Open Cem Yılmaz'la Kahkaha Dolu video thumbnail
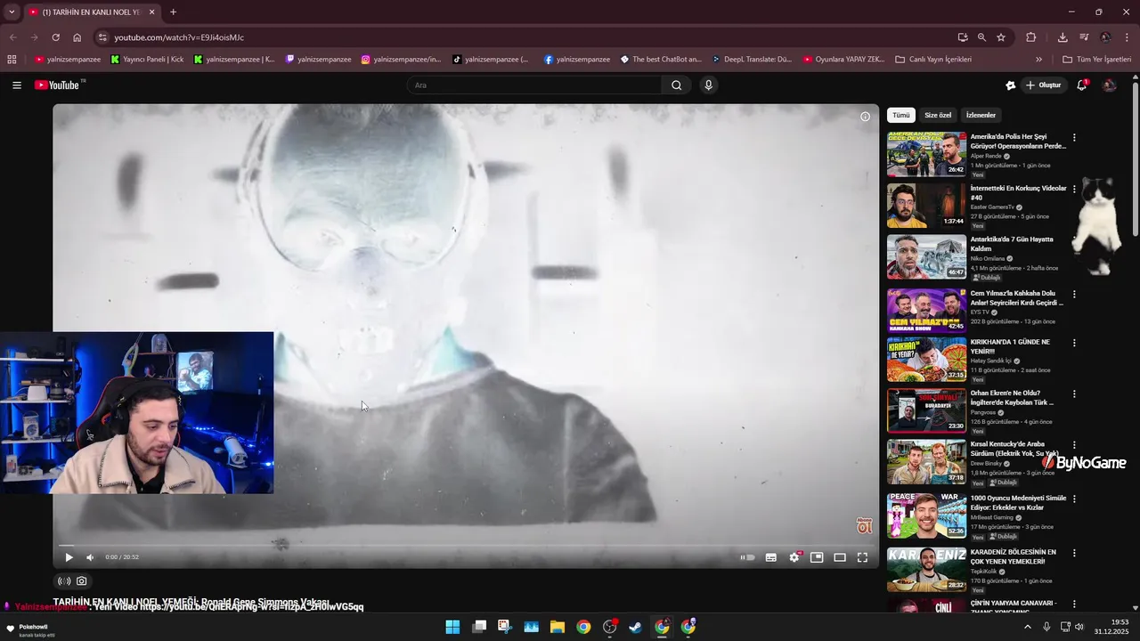1140x641 pixels. tap(926, 310)
